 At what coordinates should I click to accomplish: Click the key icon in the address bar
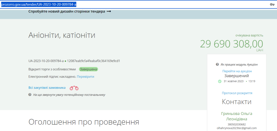(x=272, y=4)
